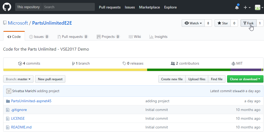The height and width of the screenshot is (134, 264).
Task: Click the GitHub Octocat logo
Action: point(7,7)
